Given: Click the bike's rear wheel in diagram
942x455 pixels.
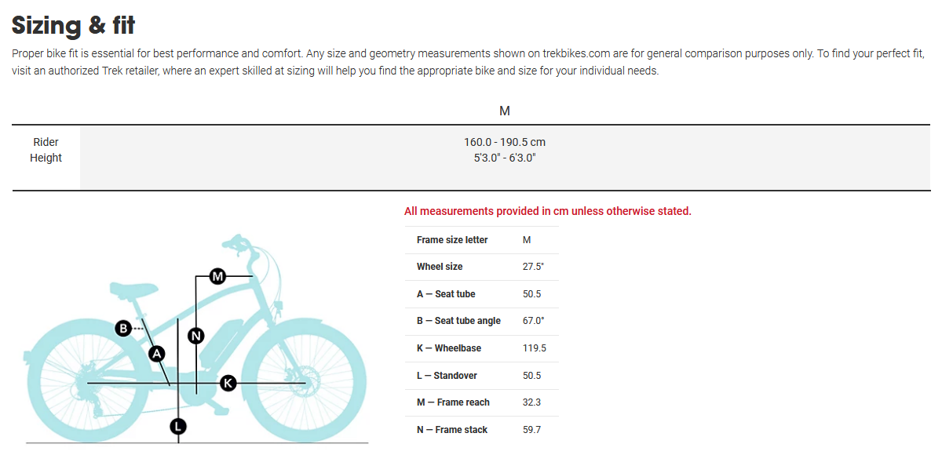Looking at the screenshot, I should pos(83,384).
